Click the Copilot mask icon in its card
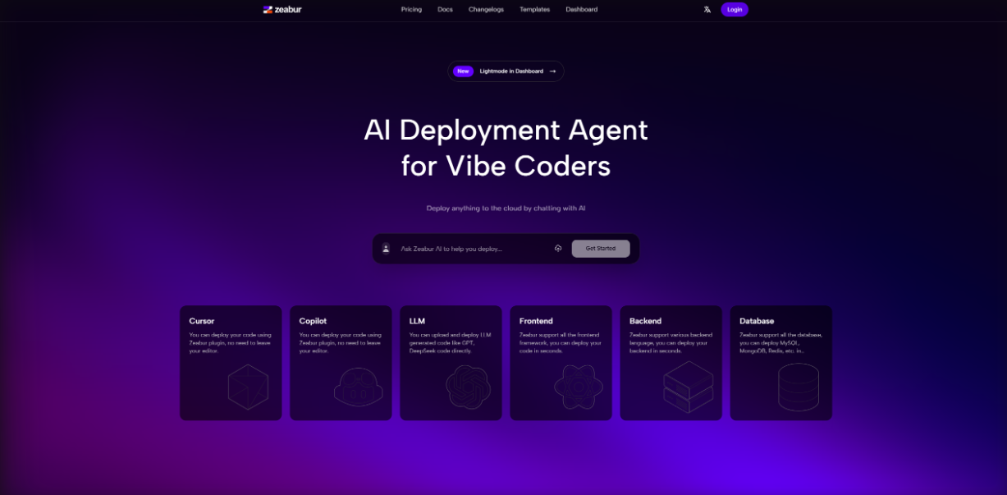1007x495 pixels. tap(358, 387)
